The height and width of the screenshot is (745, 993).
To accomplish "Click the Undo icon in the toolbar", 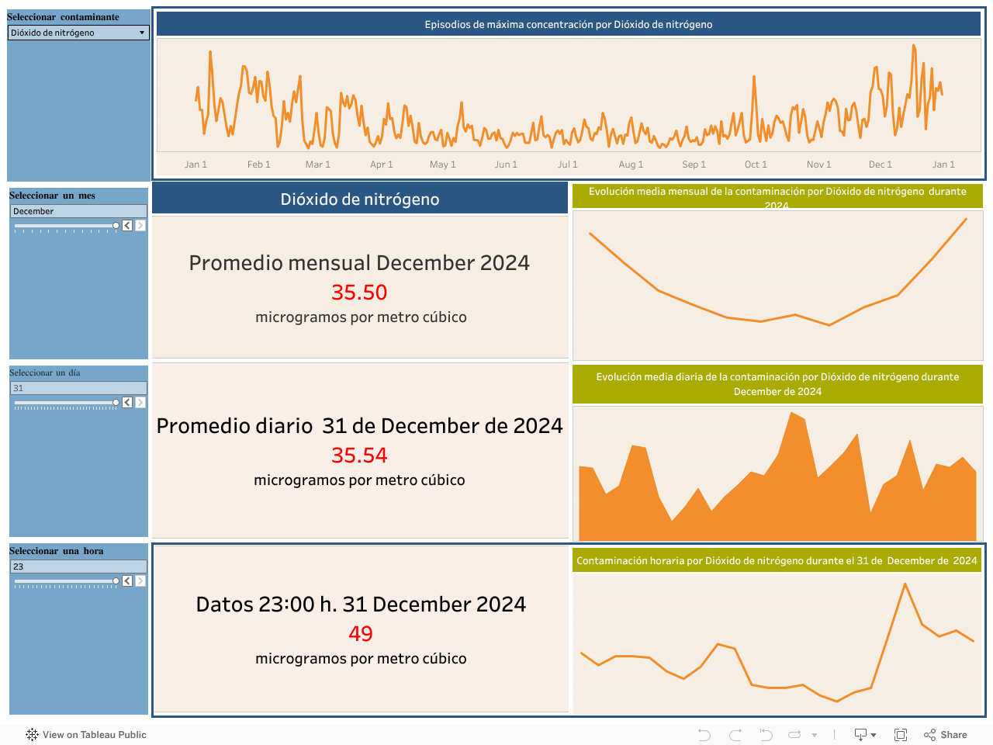I will (x=704, y=735).
